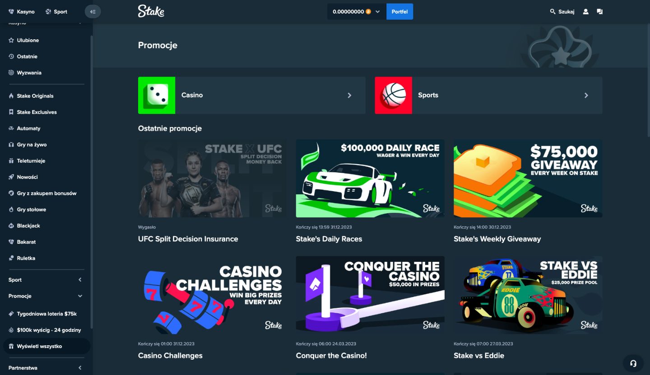Screen dimensions: 650x375
Task: Open the Casino promotions category
Action: [x=251, y=95]
